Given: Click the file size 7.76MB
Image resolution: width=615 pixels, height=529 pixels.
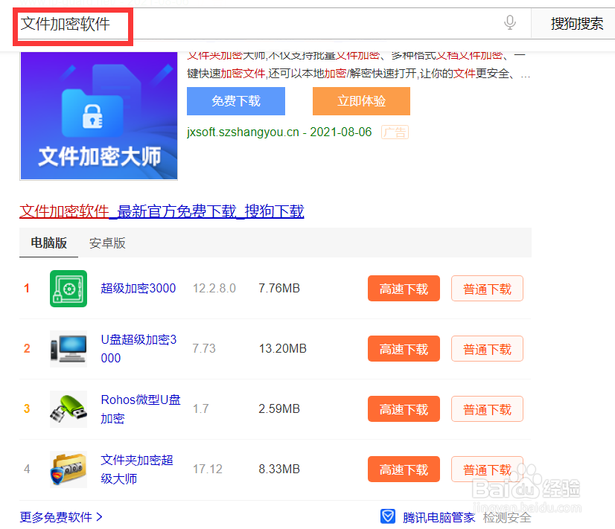Looking at the screenshot, I should tap(279, 289).
